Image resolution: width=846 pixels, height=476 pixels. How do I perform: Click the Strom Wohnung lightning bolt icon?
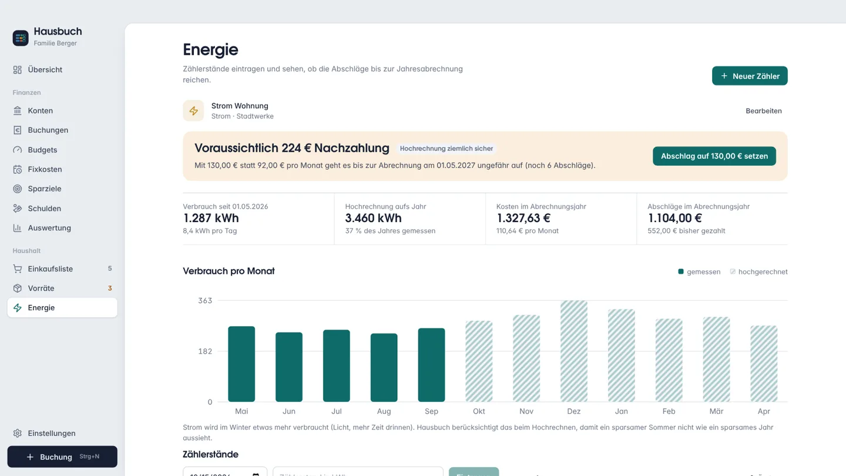pyautogui.click(x=193, y=110)
